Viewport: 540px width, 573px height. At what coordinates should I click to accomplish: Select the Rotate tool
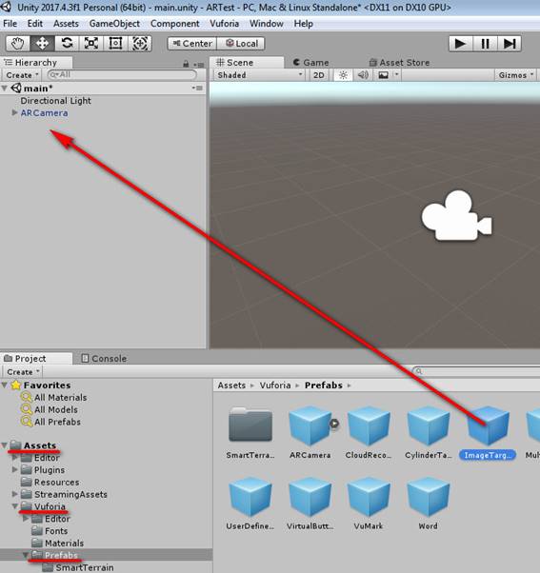tap(67, 44)
